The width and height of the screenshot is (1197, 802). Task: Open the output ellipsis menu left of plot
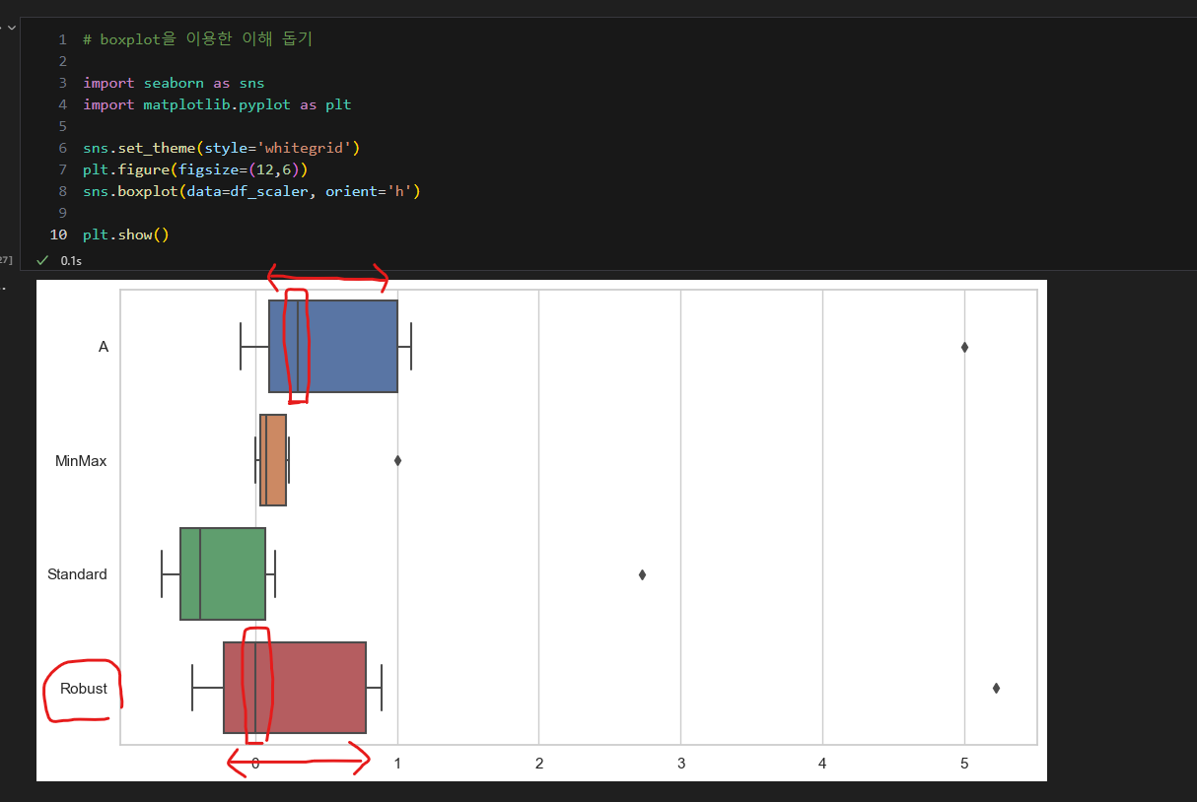[3, 289]
